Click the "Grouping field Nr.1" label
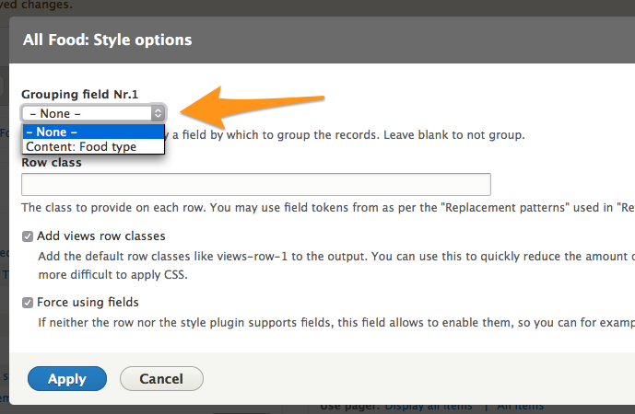Image resolution: width=635 pixels, height=414 pixels. [x=79, y=94]
